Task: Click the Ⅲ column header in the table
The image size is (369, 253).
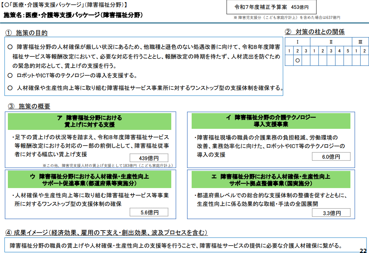Action: (x=360, y=42)
